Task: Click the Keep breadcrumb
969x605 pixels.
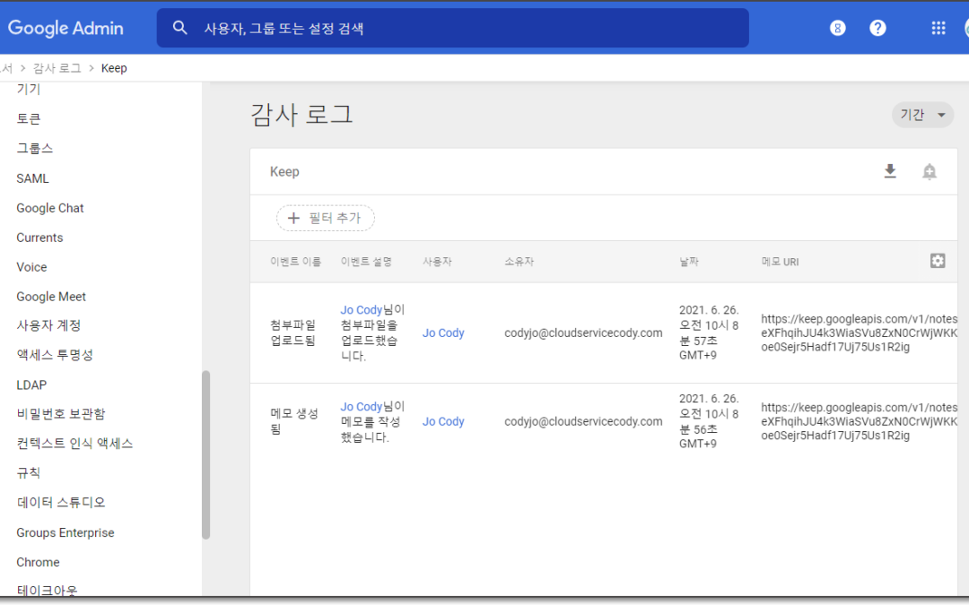Action: click(x=114, y=68)
